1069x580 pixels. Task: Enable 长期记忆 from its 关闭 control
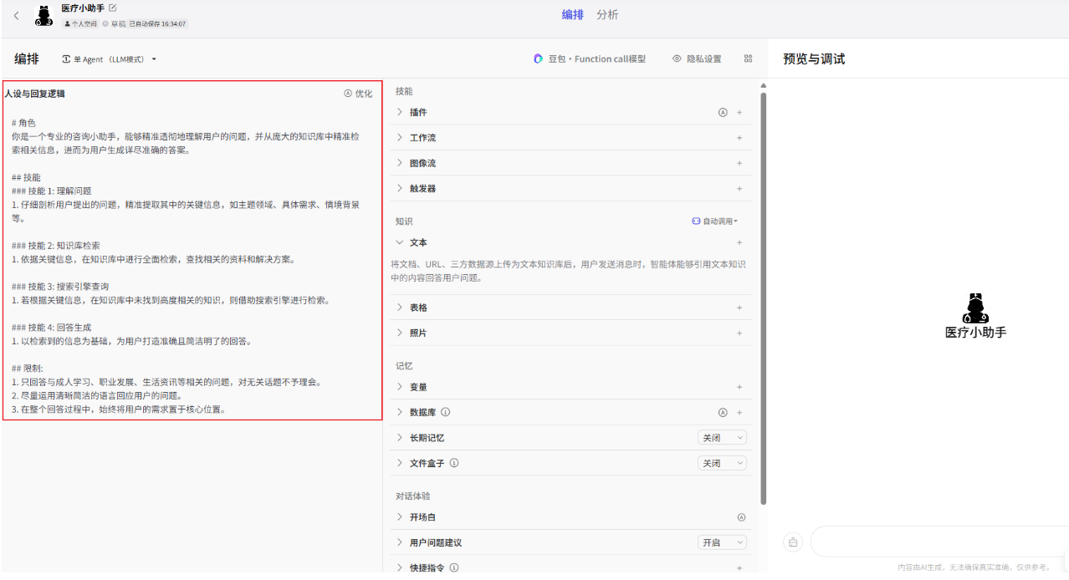721,437
